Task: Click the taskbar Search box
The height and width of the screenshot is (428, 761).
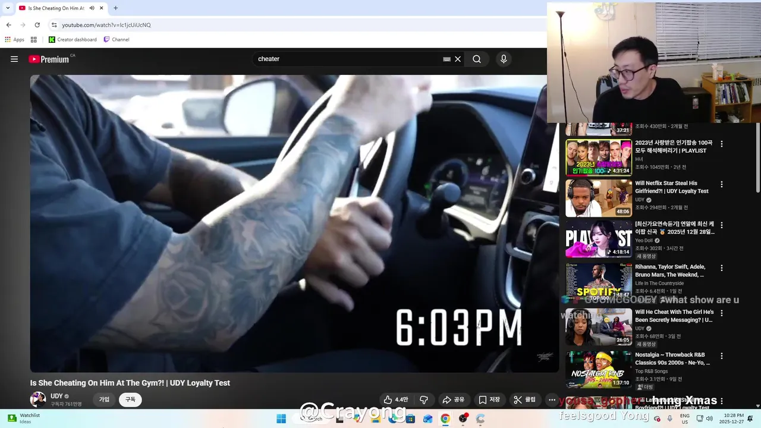Action: (311, 419)
